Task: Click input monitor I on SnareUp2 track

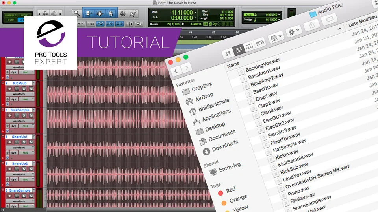Action: pos(17,169)
